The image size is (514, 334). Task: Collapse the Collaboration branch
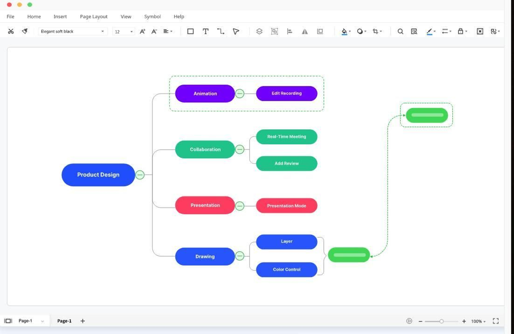(240, 149)
